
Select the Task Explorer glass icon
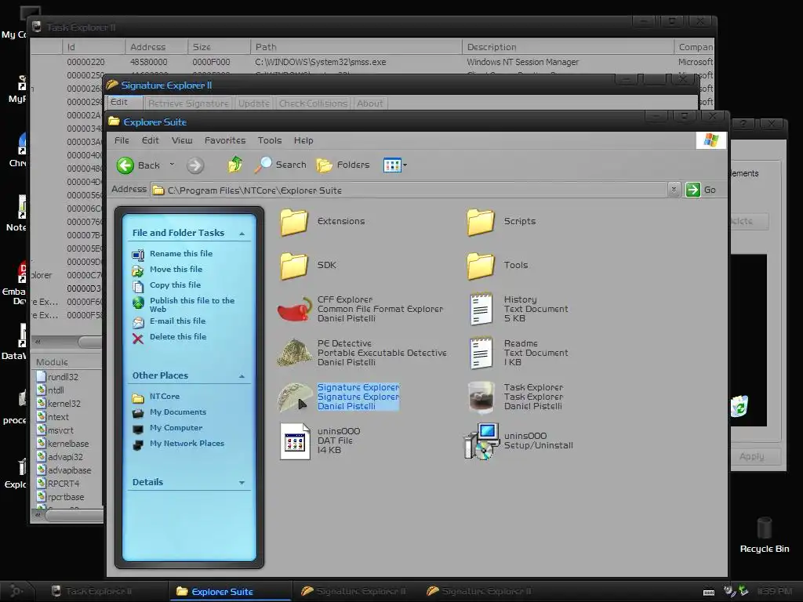click(x=481, y=397)
